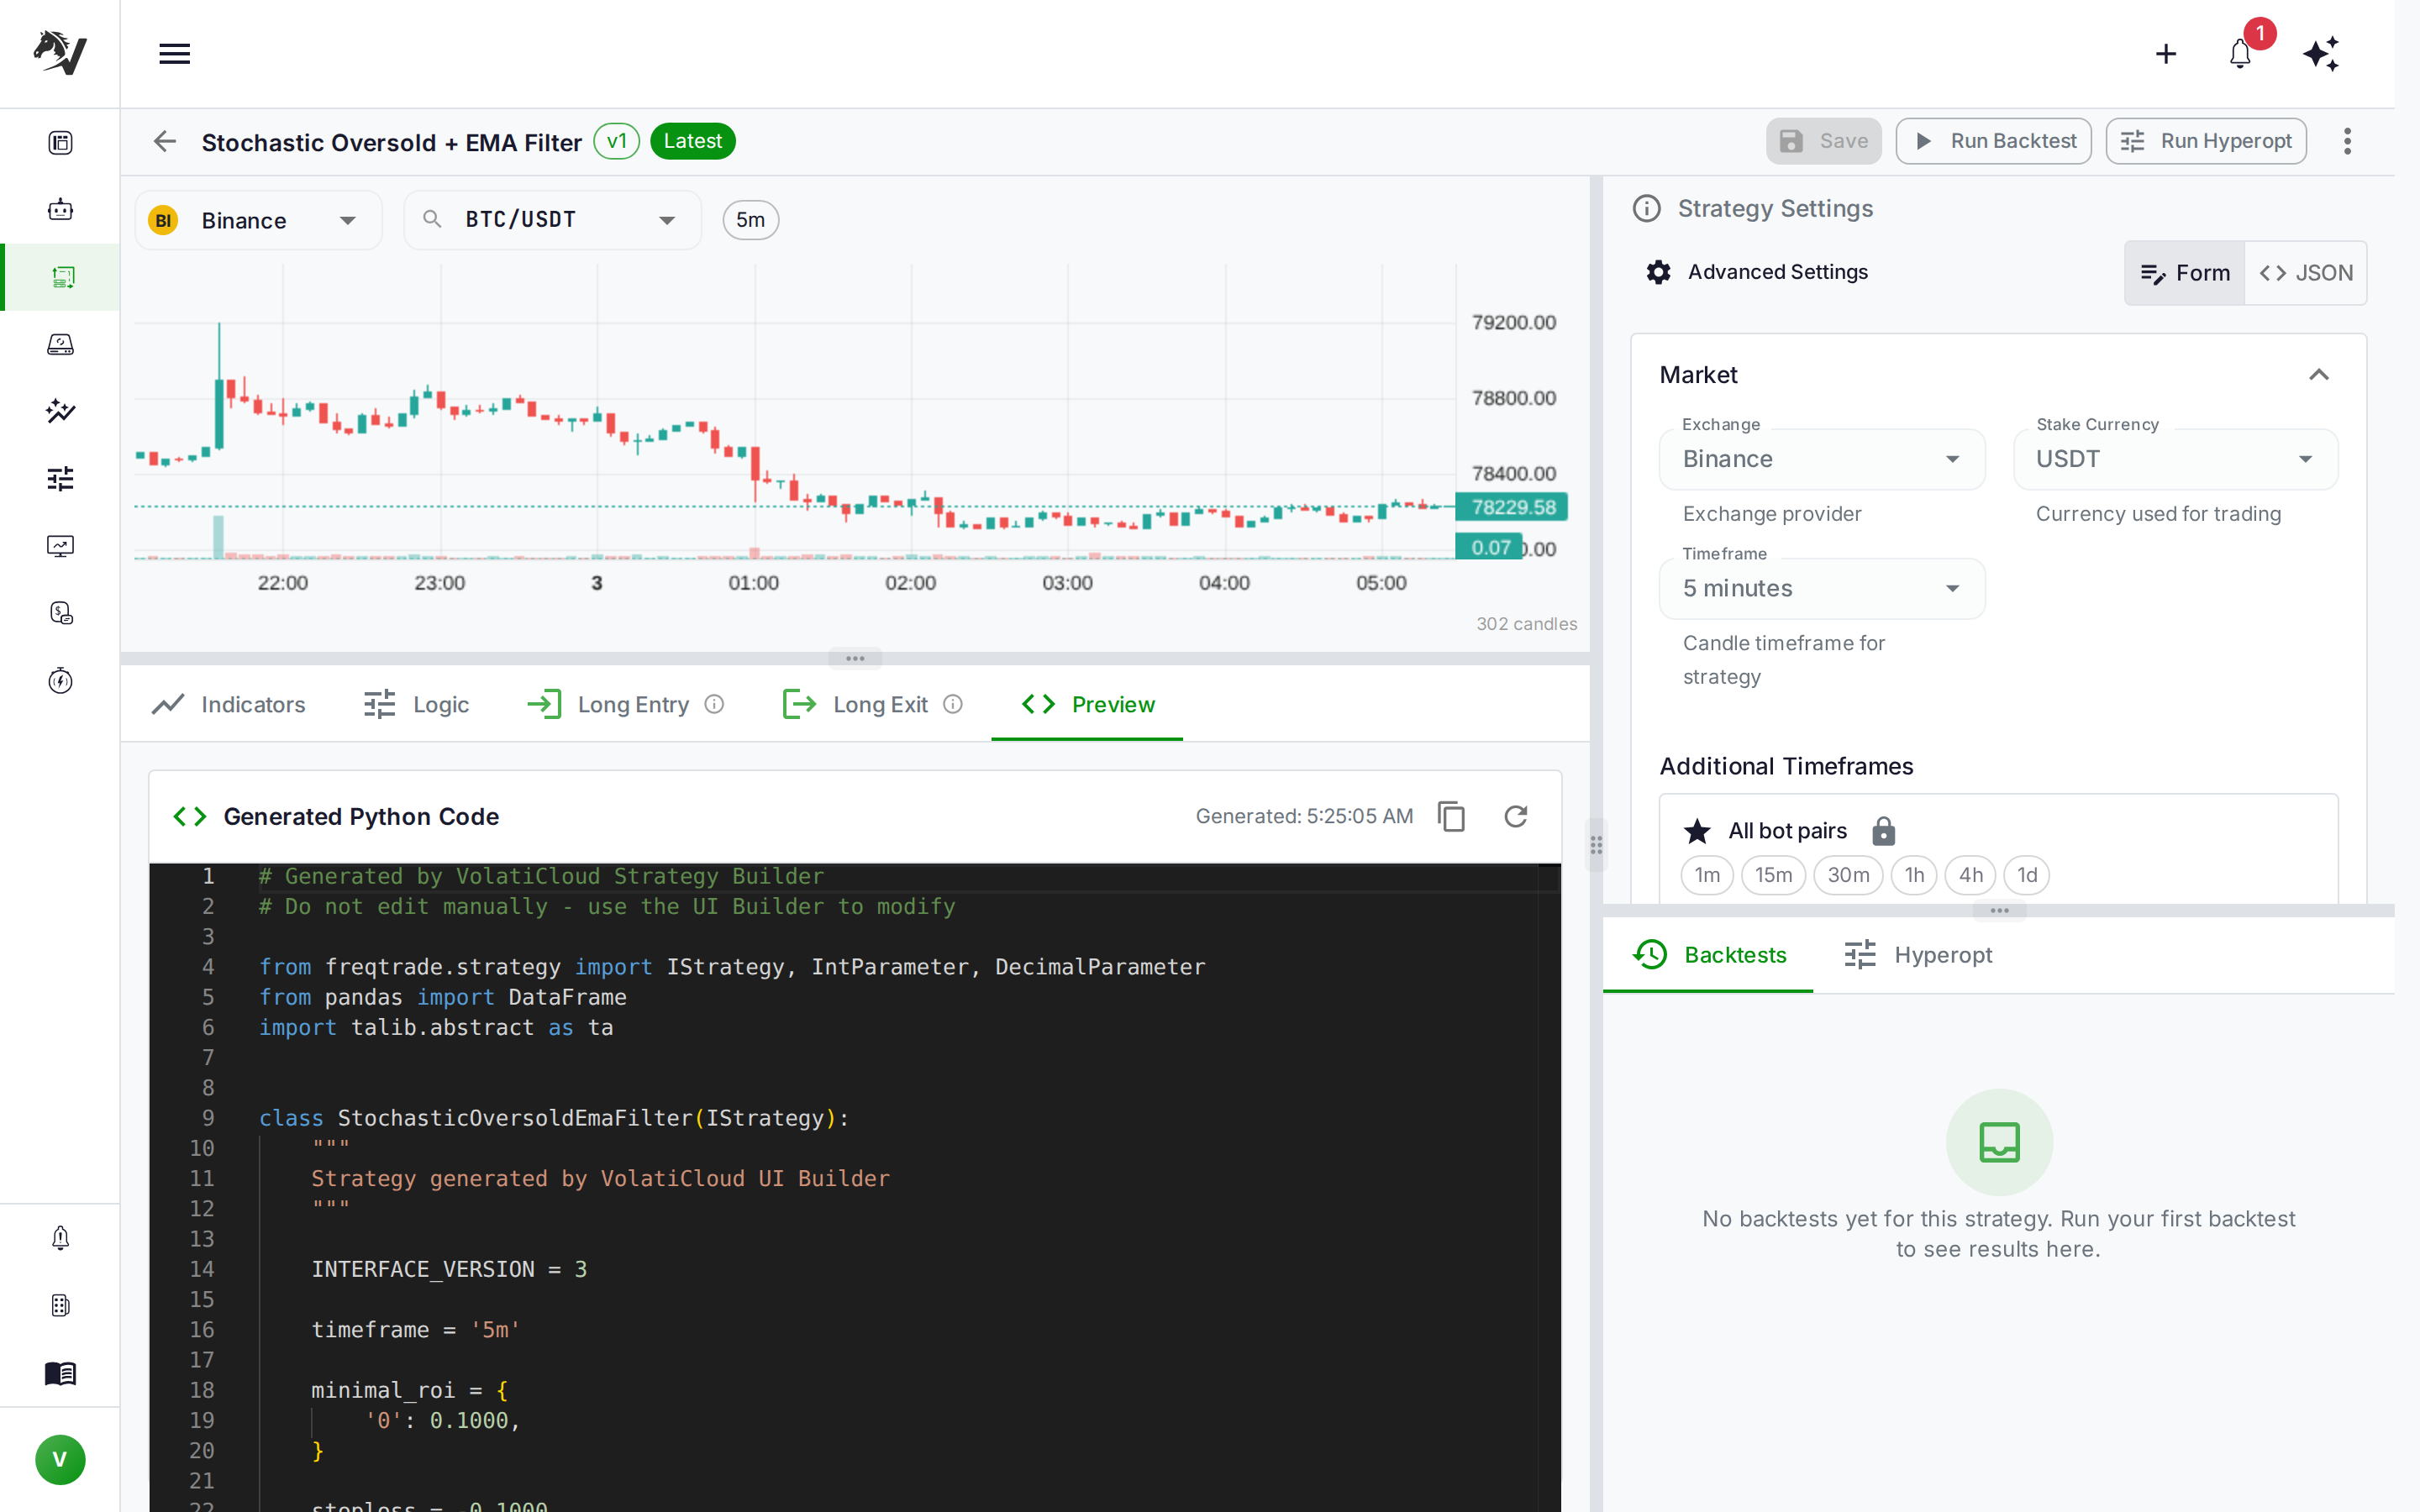
Task: Switch to the Indicators tab
Action: 229,704
